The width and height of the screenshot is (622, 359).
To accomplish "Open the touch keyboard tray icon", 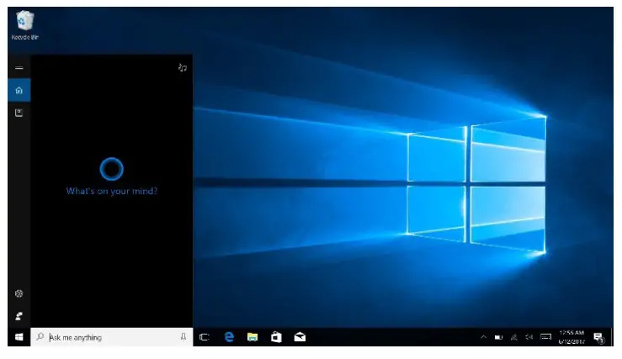I will (546, 337).
